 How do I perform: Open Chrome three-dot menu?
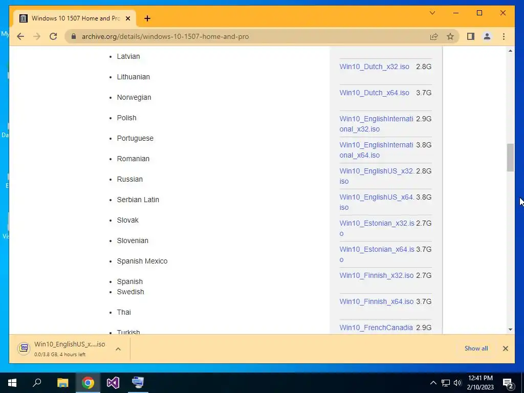(x=504, y=36)
